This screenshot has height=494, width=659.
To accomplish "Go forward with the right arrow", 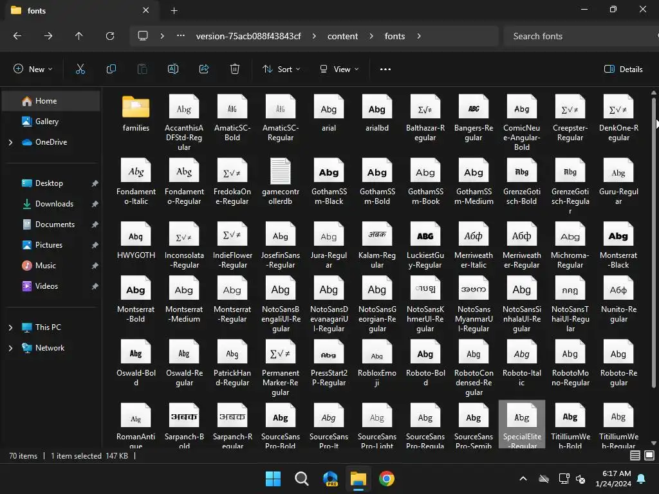I will (x=48, y=36).
